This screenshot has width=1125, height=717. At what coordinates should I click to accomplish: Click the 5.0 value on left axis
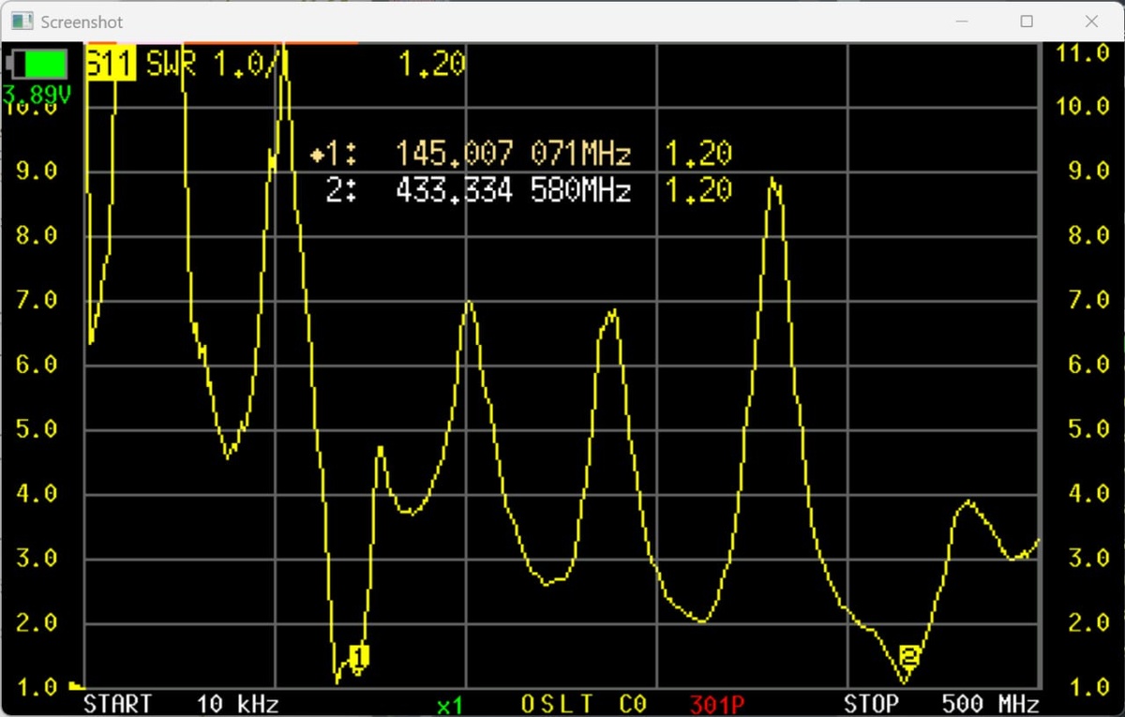(x=37, y=429)
